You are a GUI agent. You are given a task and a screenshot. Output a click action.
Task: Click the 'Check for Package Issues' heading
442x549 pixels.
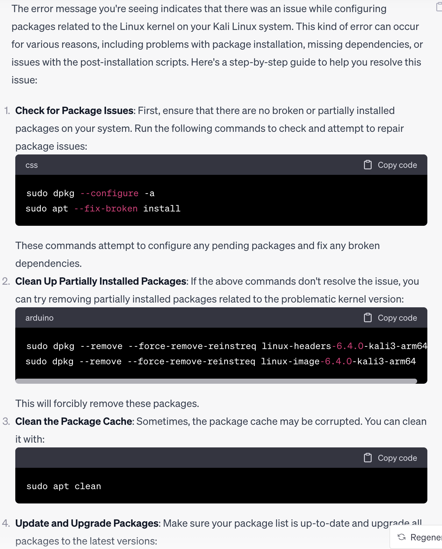click(x=74, y=111)
